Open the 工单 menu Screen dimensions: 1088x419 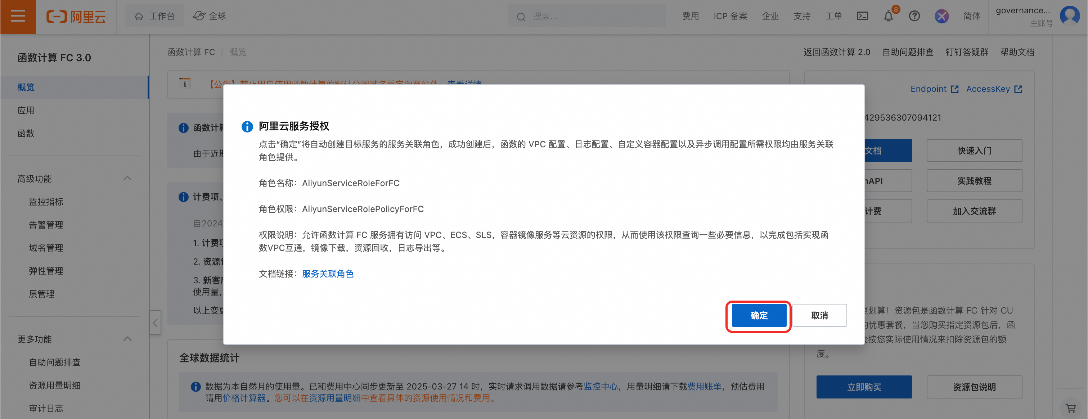click(833, 16)
